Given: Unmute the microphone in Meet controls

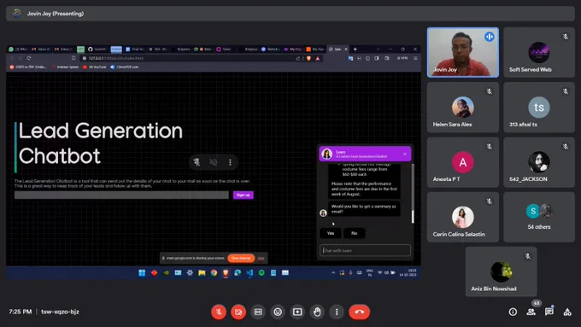Looking at the screenshot, I should (219, 312).
